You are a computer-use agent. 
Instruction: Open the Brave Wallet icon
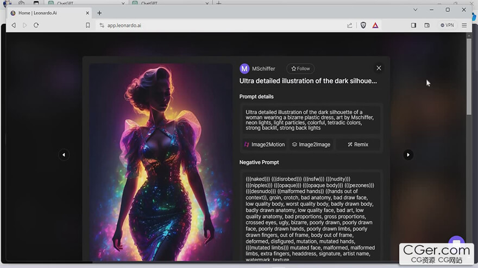tap(427, 25)
